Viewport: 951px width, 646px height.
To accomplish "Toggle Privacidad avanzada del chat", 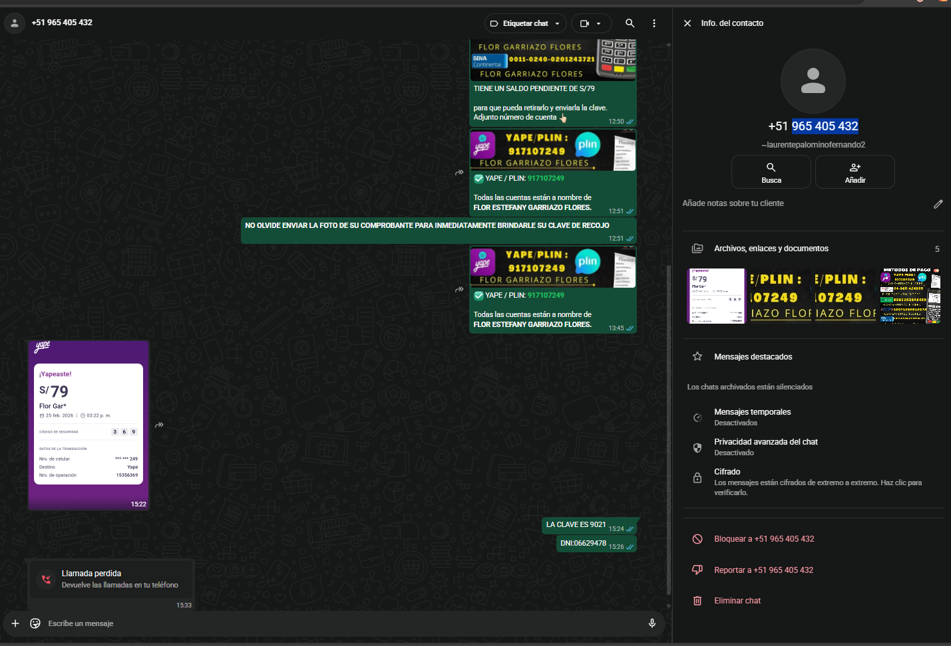I will 765,447.
